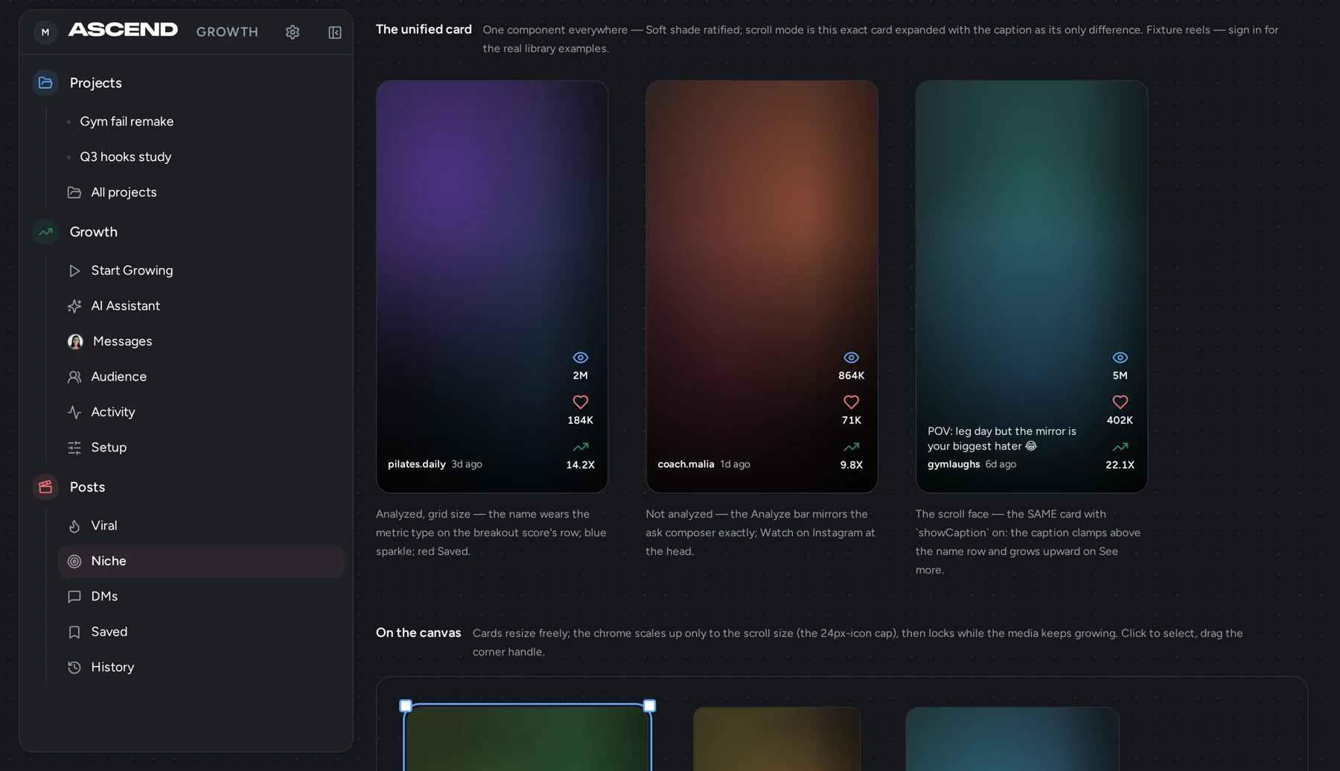Click the chat bubble icon beside DMs
Image resolution: width=1340 pixels, height=771 pixels.
(x=74, y=597)
